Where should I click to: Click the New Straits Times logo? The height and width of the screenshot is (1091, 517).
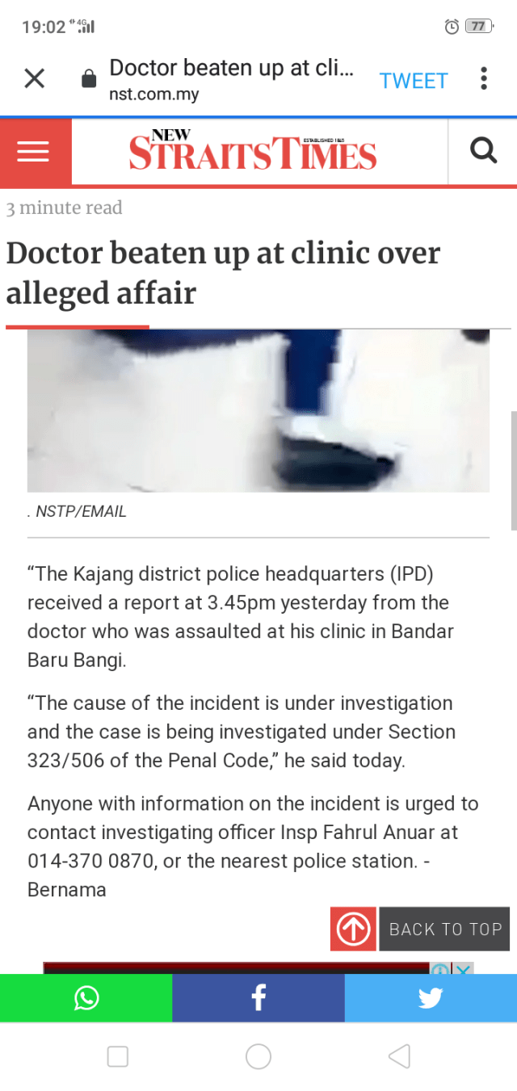click(252, 151)
